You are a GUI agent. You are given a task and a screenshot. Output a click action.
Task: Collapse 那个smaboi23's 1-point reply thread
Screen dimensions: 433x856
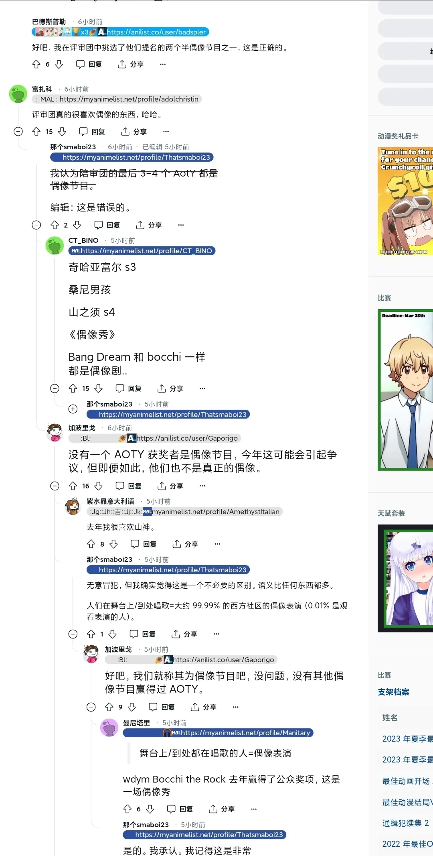(x=73, y=634)
